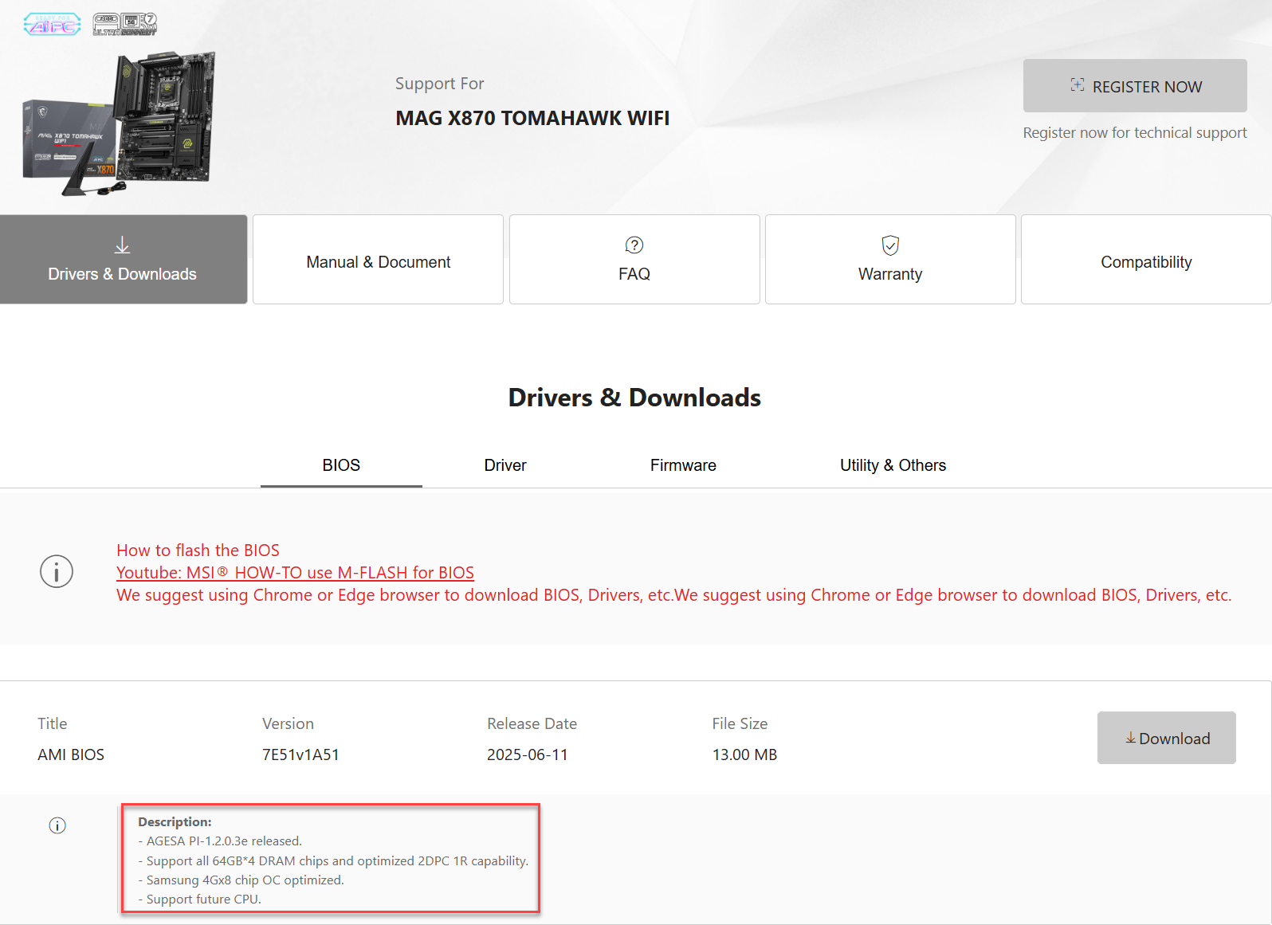Click the Ready for AI PC badge

point(52,25)
